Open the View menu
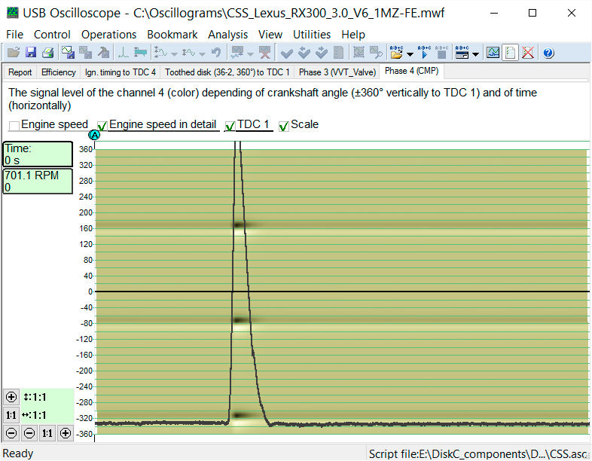 tap(270, 35)
